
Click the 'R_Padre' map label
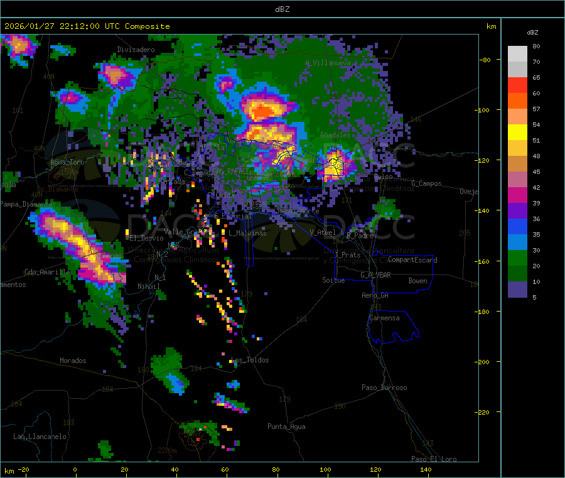360,236
